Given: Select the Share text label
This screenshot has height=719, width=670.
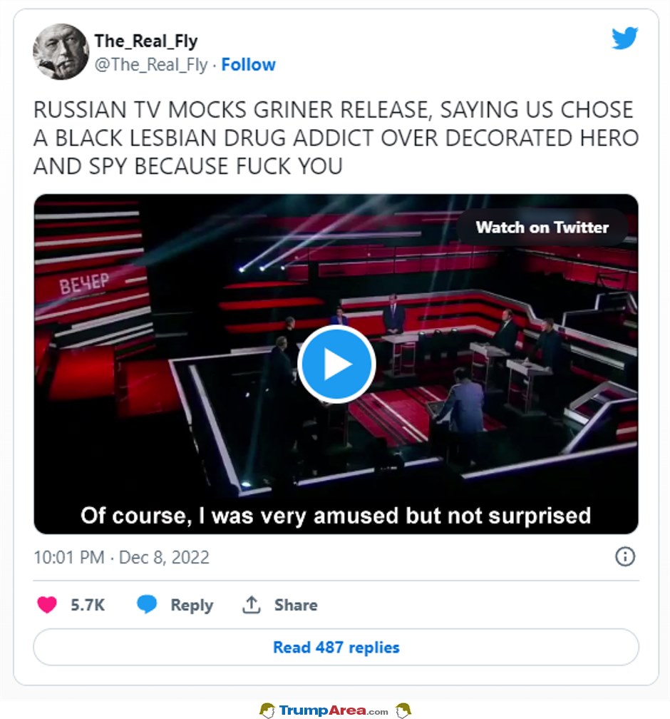Looking at the screenshot, I should coord(296,605).
